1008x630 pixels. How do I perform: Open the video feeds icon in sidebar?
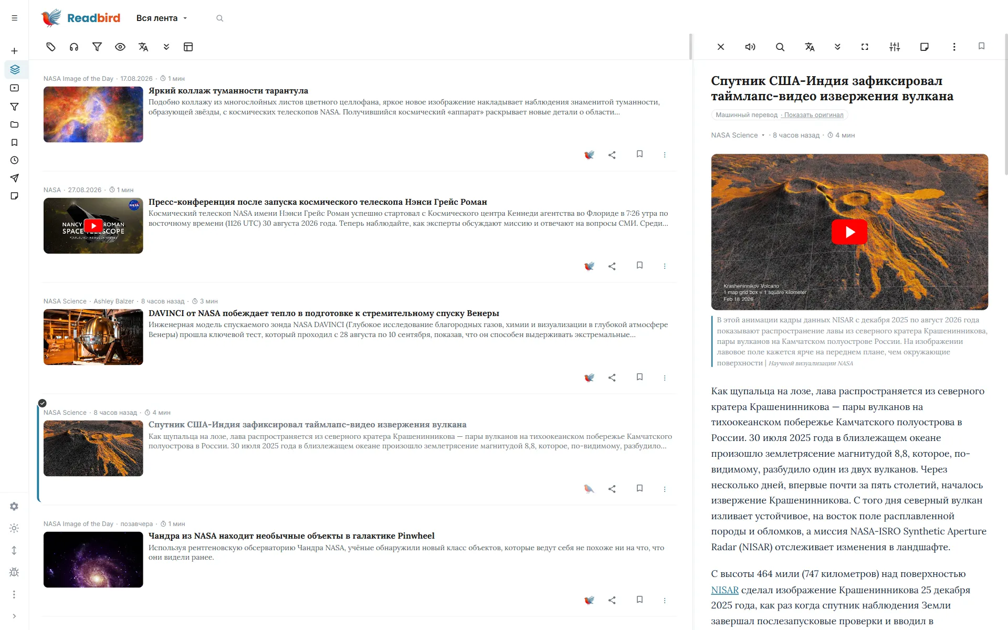(x=14, y=88)
